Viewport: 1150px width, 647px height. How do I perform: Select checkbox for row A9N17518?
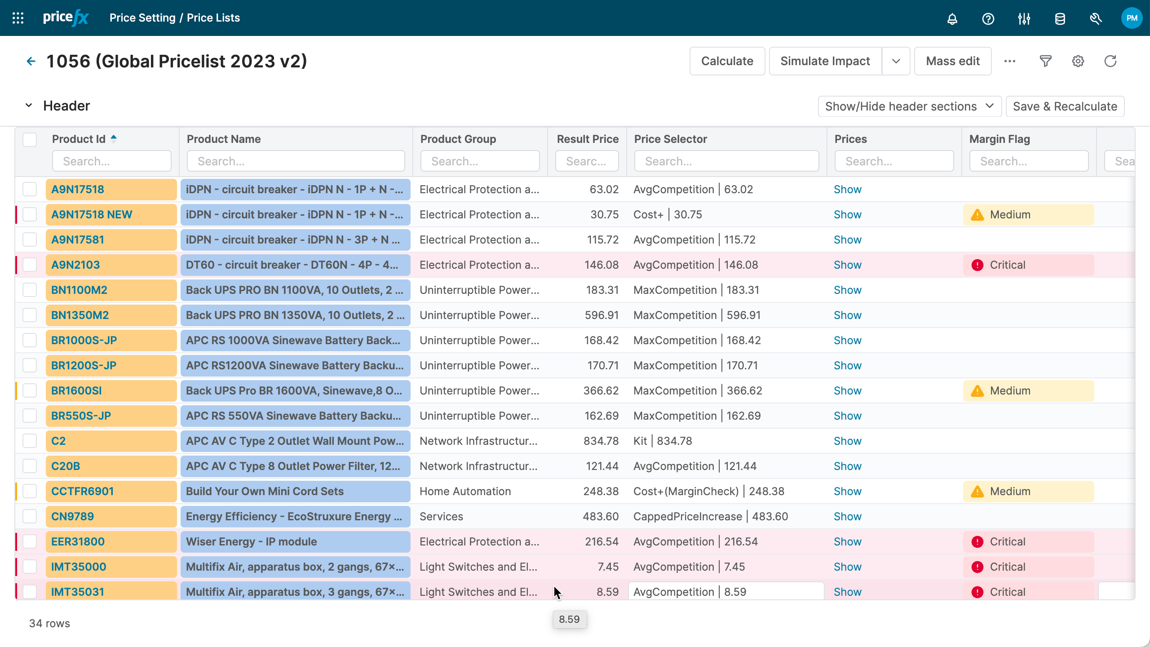pyautogui.click(x=30, y=189)
